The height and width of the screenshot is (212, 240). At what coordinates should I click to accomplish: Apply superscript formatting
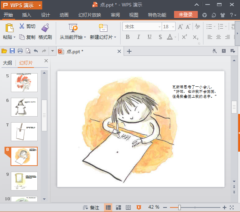pos(185,37)
